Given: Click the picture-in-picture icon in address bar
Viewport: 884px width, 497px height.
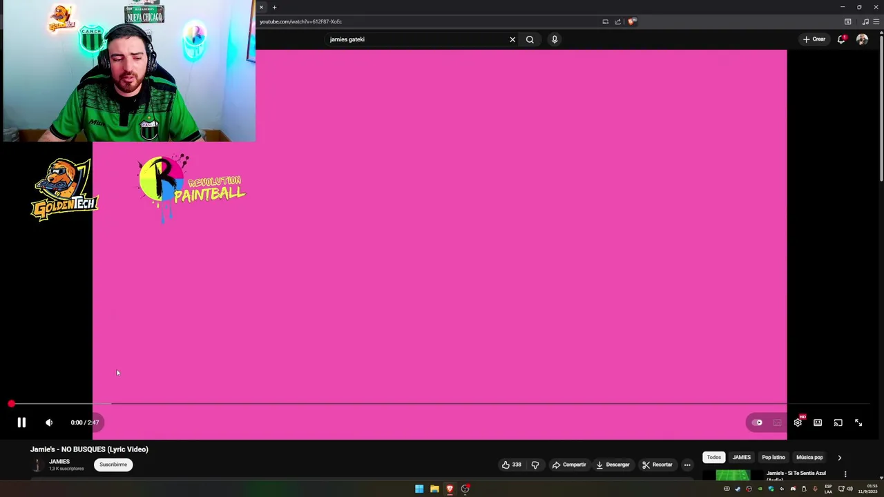Looking at the screenshot, I should pyautogui.click(x=605, y=21).
